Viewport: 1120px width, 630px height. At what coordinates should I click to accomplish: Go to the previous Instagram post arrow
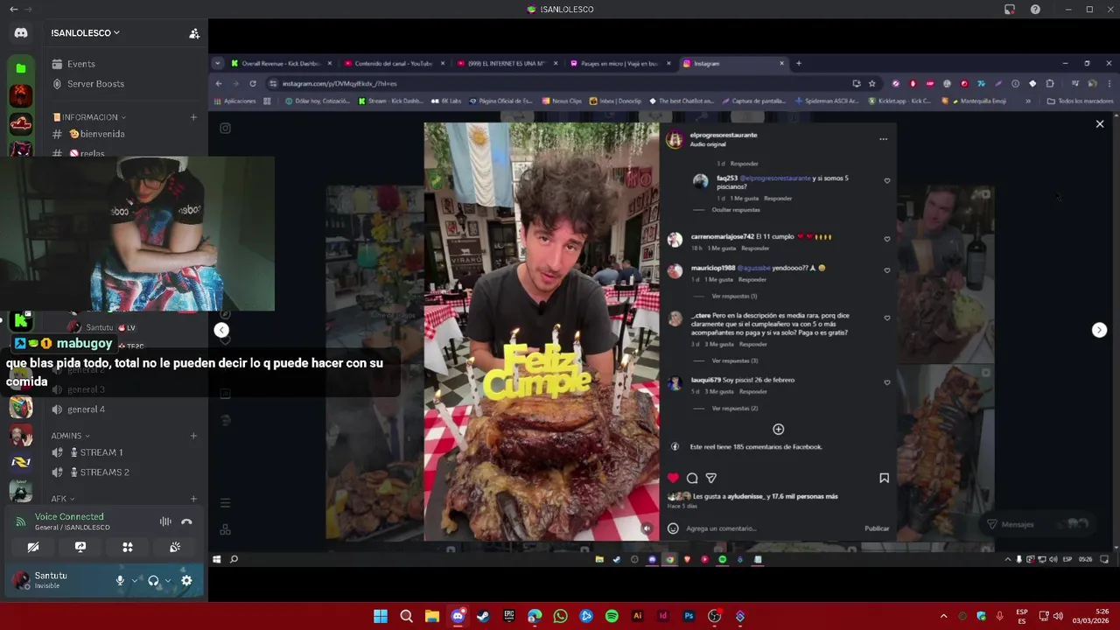tap(221, 330)
